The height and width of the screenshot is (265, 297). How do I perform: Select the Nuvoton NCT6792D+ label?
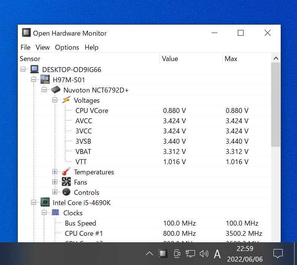(96, 90)
